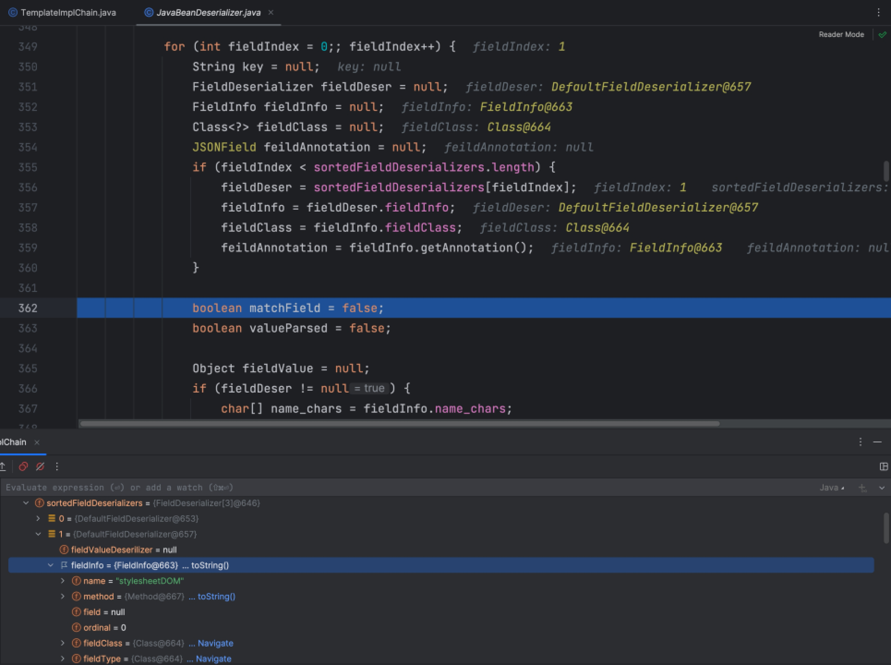Click sortedFieldDeserializers.length on line 355
891x665 pixels.
click(x=424, y=167)
